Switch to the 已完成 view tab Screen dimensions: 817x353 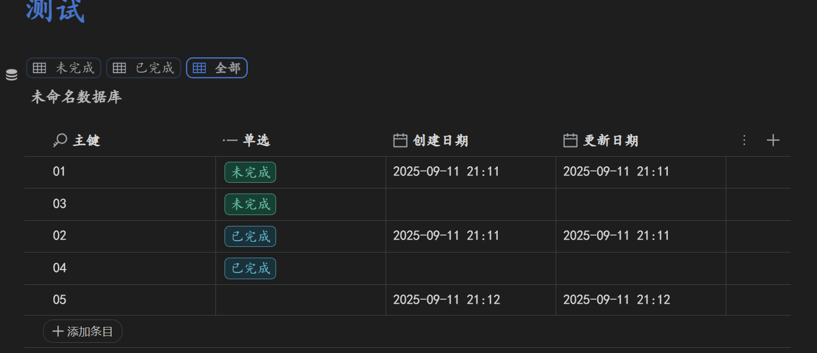click(x=143, y=68)
